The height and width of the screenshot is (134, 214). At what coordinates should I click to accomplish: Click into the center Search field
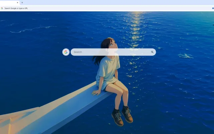[x=113, y=52]
